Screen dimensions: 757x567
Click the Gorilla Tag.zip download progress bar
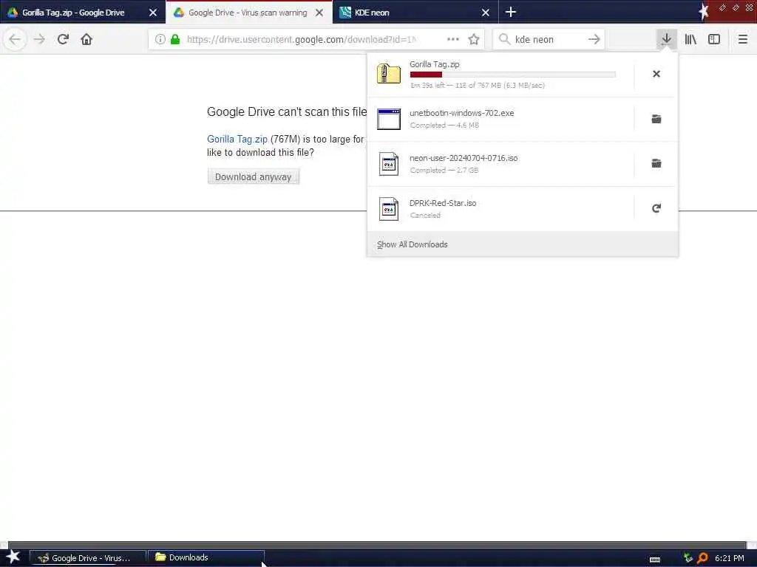[x=513, y=75]
